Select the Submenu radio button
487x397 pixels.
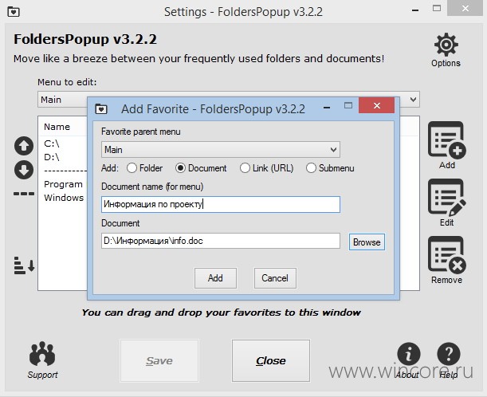coord(311,168)
